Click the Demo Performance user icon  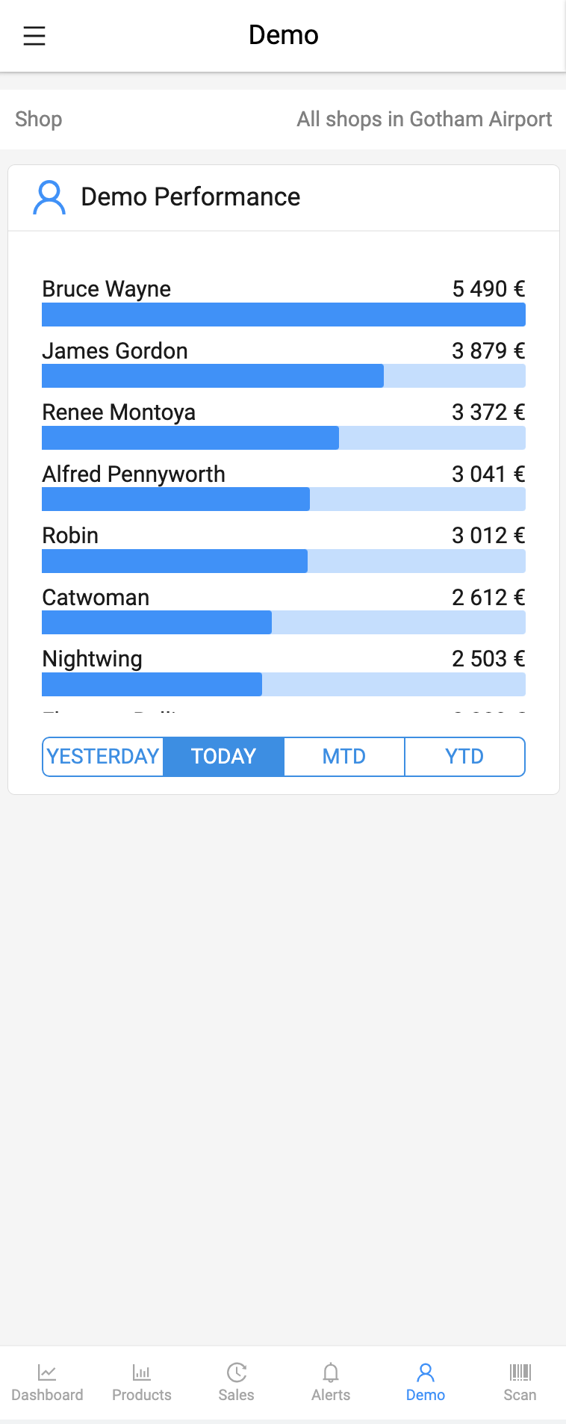pos(49,197)
